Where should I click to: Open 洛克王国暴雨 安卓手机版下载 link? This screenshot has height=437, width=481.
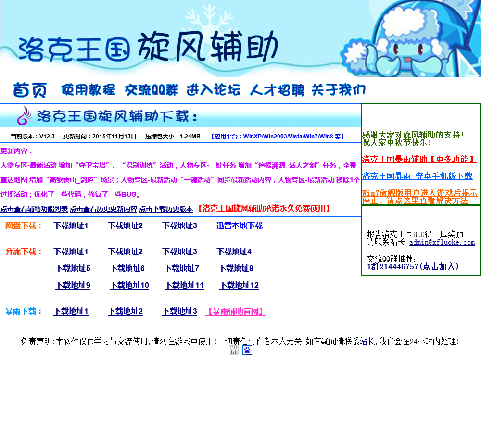417,176
